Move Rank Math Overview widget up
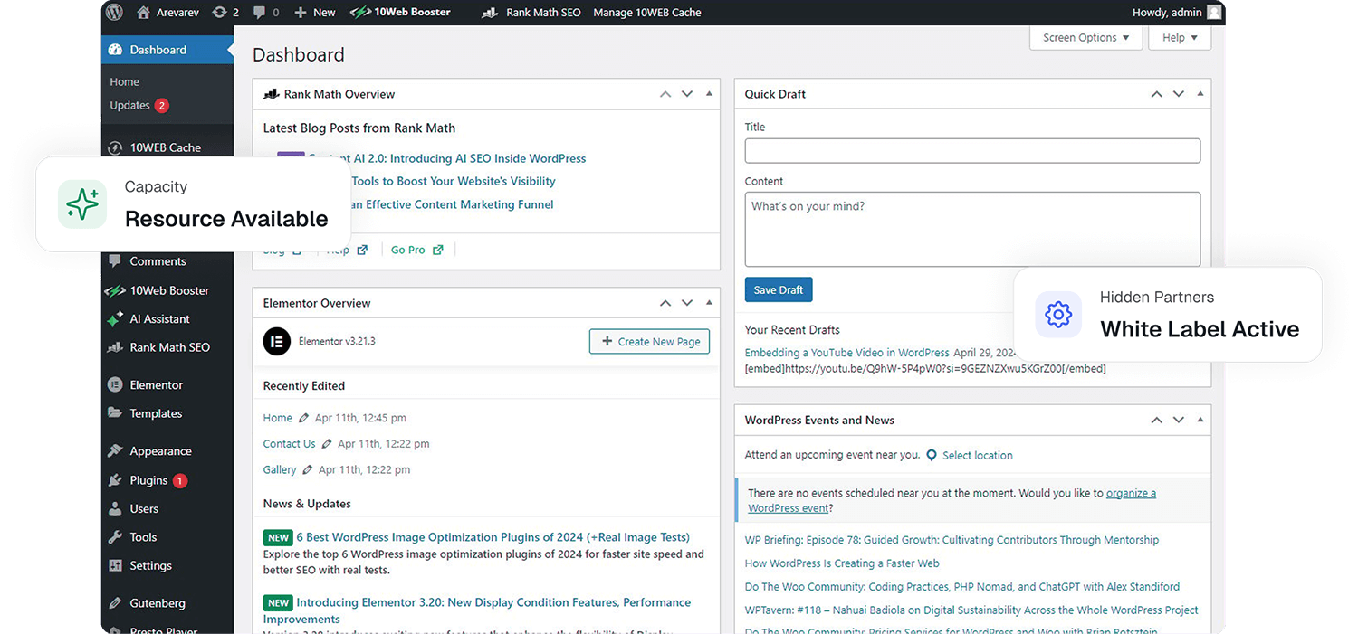Screen dimensions: 1358x634 [x=665, y=94]
